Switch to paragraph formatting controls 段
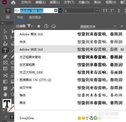Image resolution: width=126 pixels, height=122 pixels. click(x=8, y=17)
